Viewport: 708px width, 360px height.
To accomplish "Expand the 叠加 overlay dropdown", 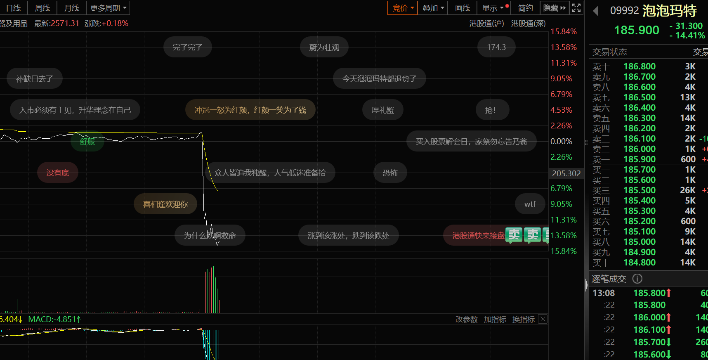I will click(433, 8).
